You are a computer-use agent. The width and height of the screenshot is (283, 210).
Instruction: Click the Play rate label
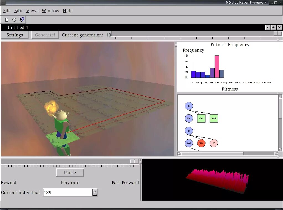coord(70,183)
